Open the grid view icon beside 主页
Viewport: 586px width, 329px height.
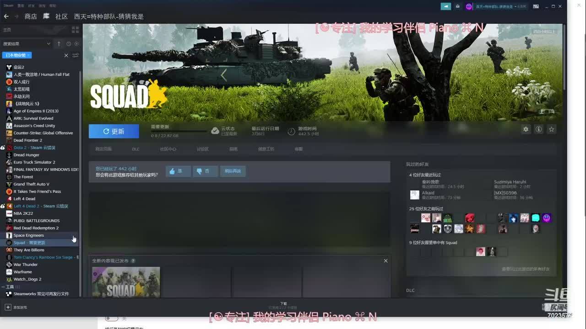pos(76,30)
